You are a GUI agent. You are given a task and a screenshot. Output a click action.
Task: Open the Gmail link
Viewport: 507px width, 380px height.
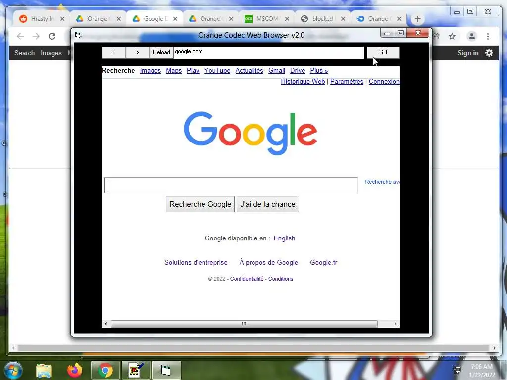[x=277, y=70]
